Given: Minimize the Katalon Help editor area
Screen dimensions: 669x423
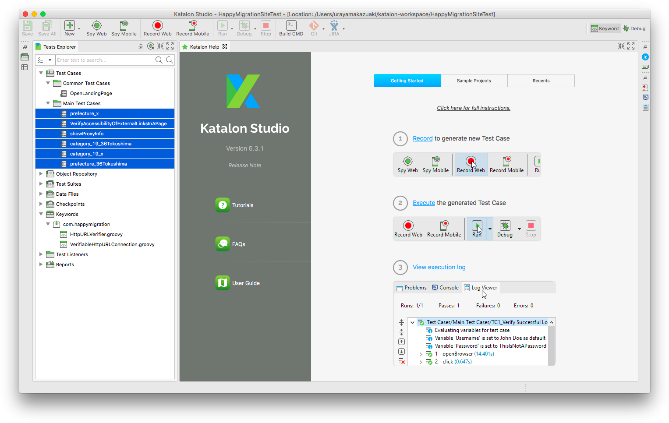Looking at the screenshot, I should pyautogui.click(x=621, y=46).
